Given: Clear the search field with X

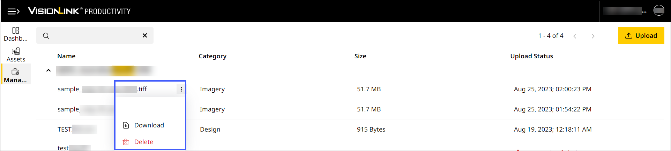Looking at the screenshot, I should 145,35.
